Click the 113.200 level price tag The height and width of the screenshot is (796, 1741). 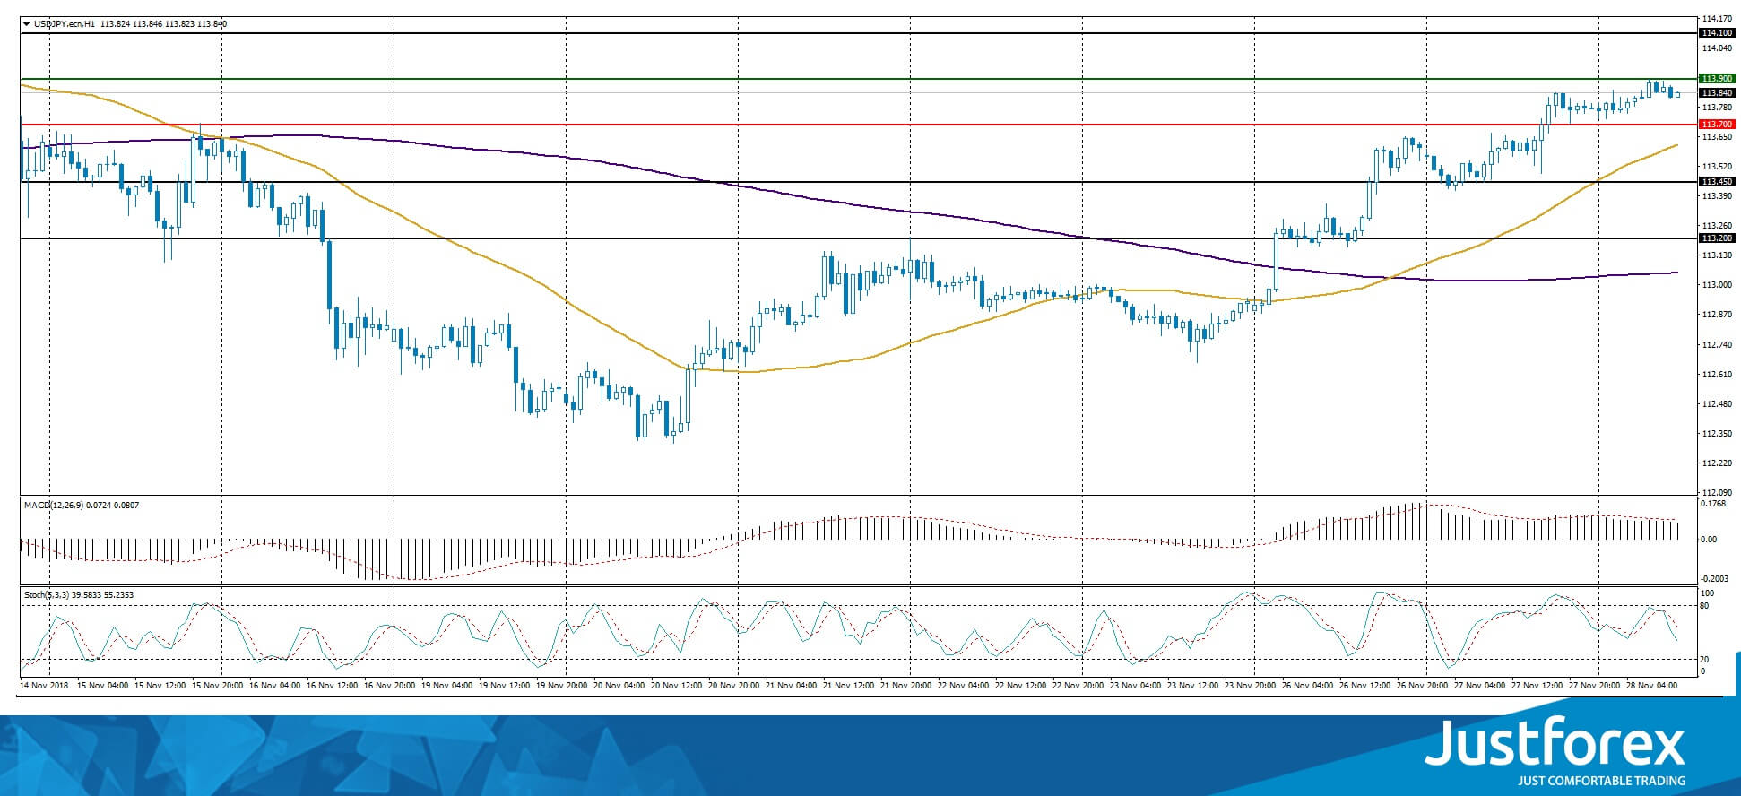tap(1717, 238)
